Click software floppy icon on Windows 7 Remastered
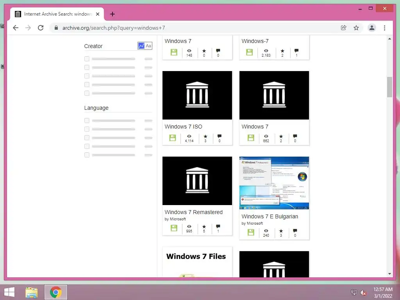Screen dimensions: 400x300 pyautogui.click(x=174, y=228)
